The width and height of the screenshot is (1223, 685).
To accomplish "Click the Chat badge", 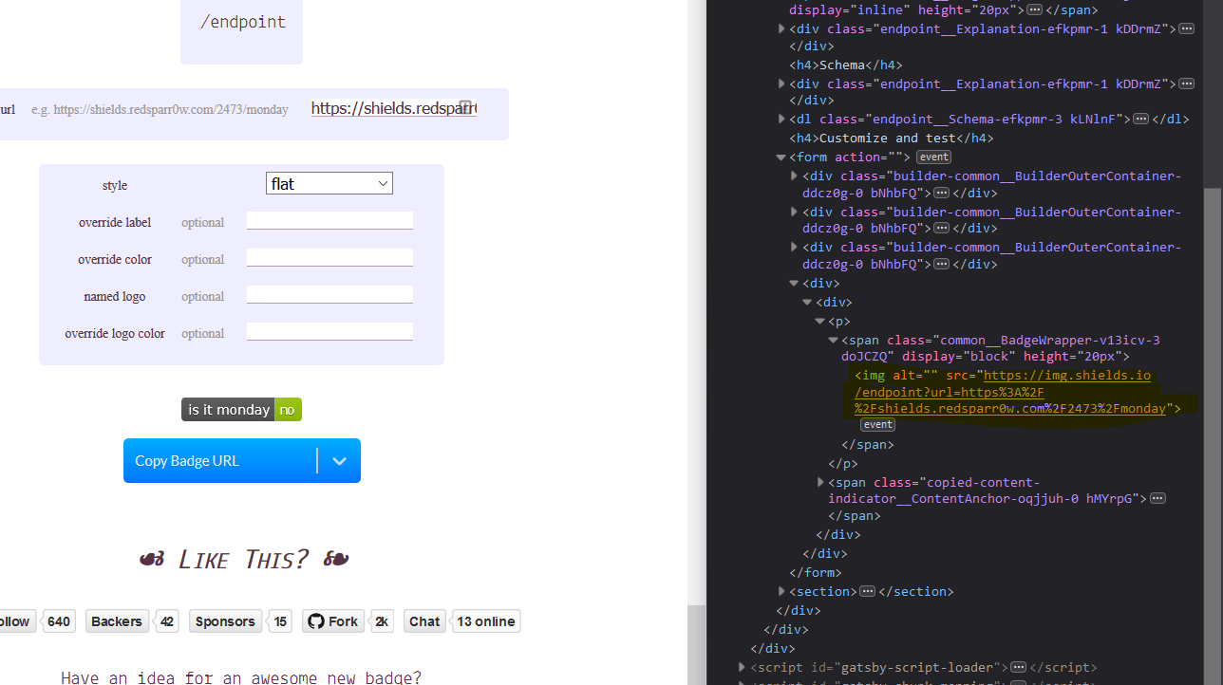I will pos(424,621).
